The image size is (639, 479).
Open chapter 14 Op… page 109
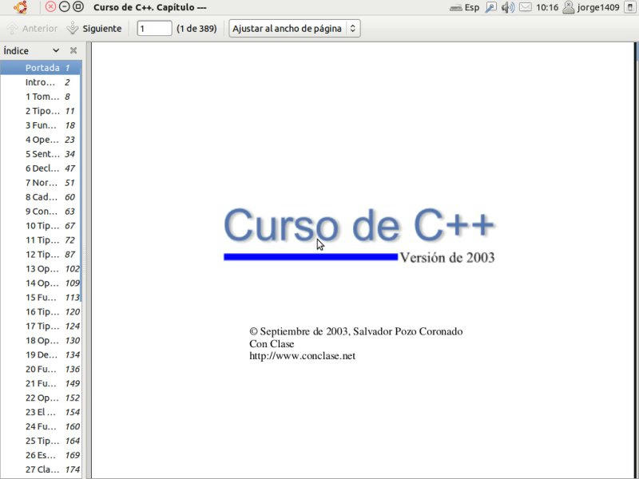[41, 283]
